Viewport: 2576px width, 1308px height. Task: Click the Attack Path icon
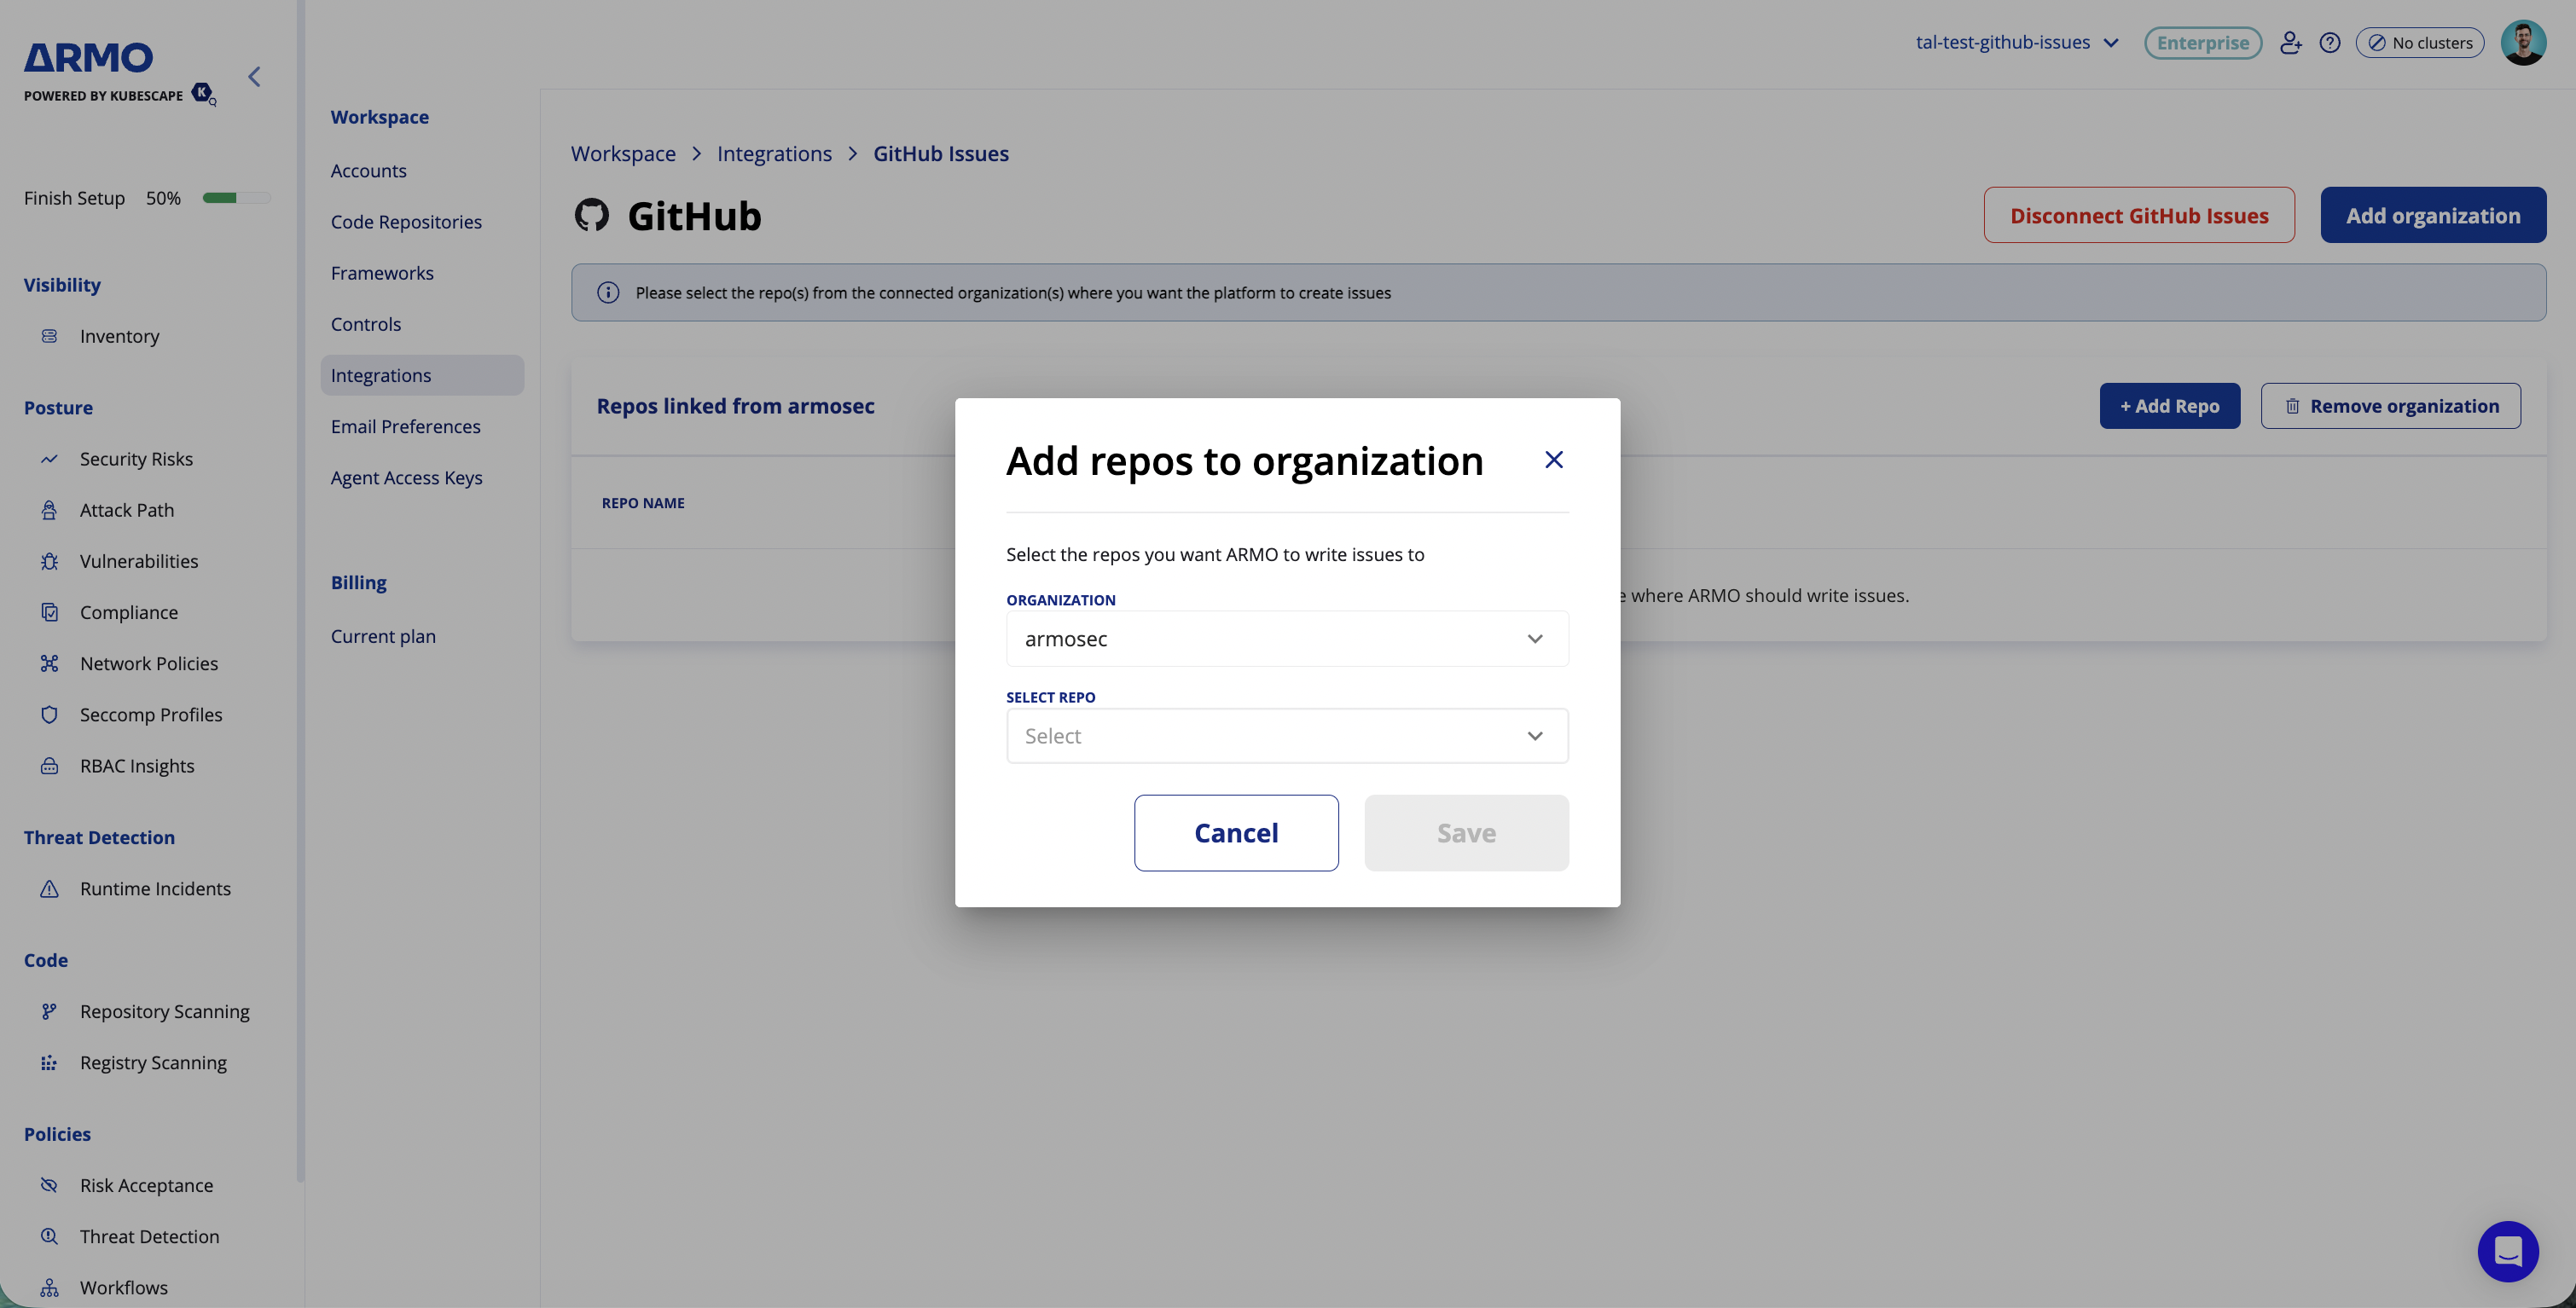49,510
